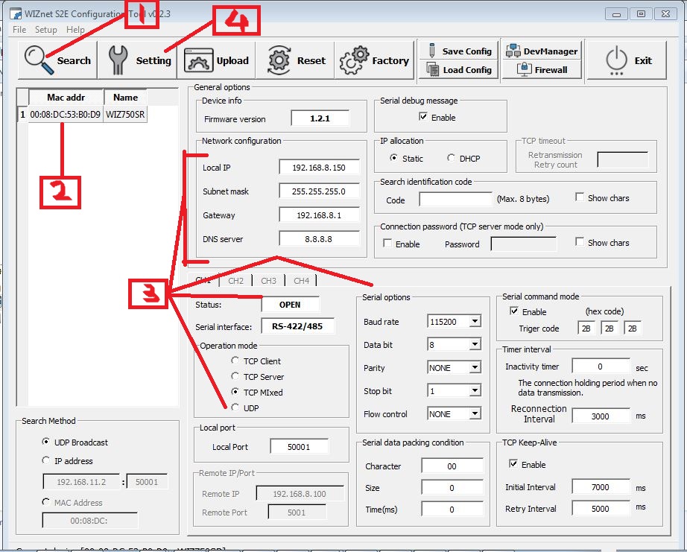The image size is (687, 552).
Task: Click the Gateway input field
Action: point(319,215)
